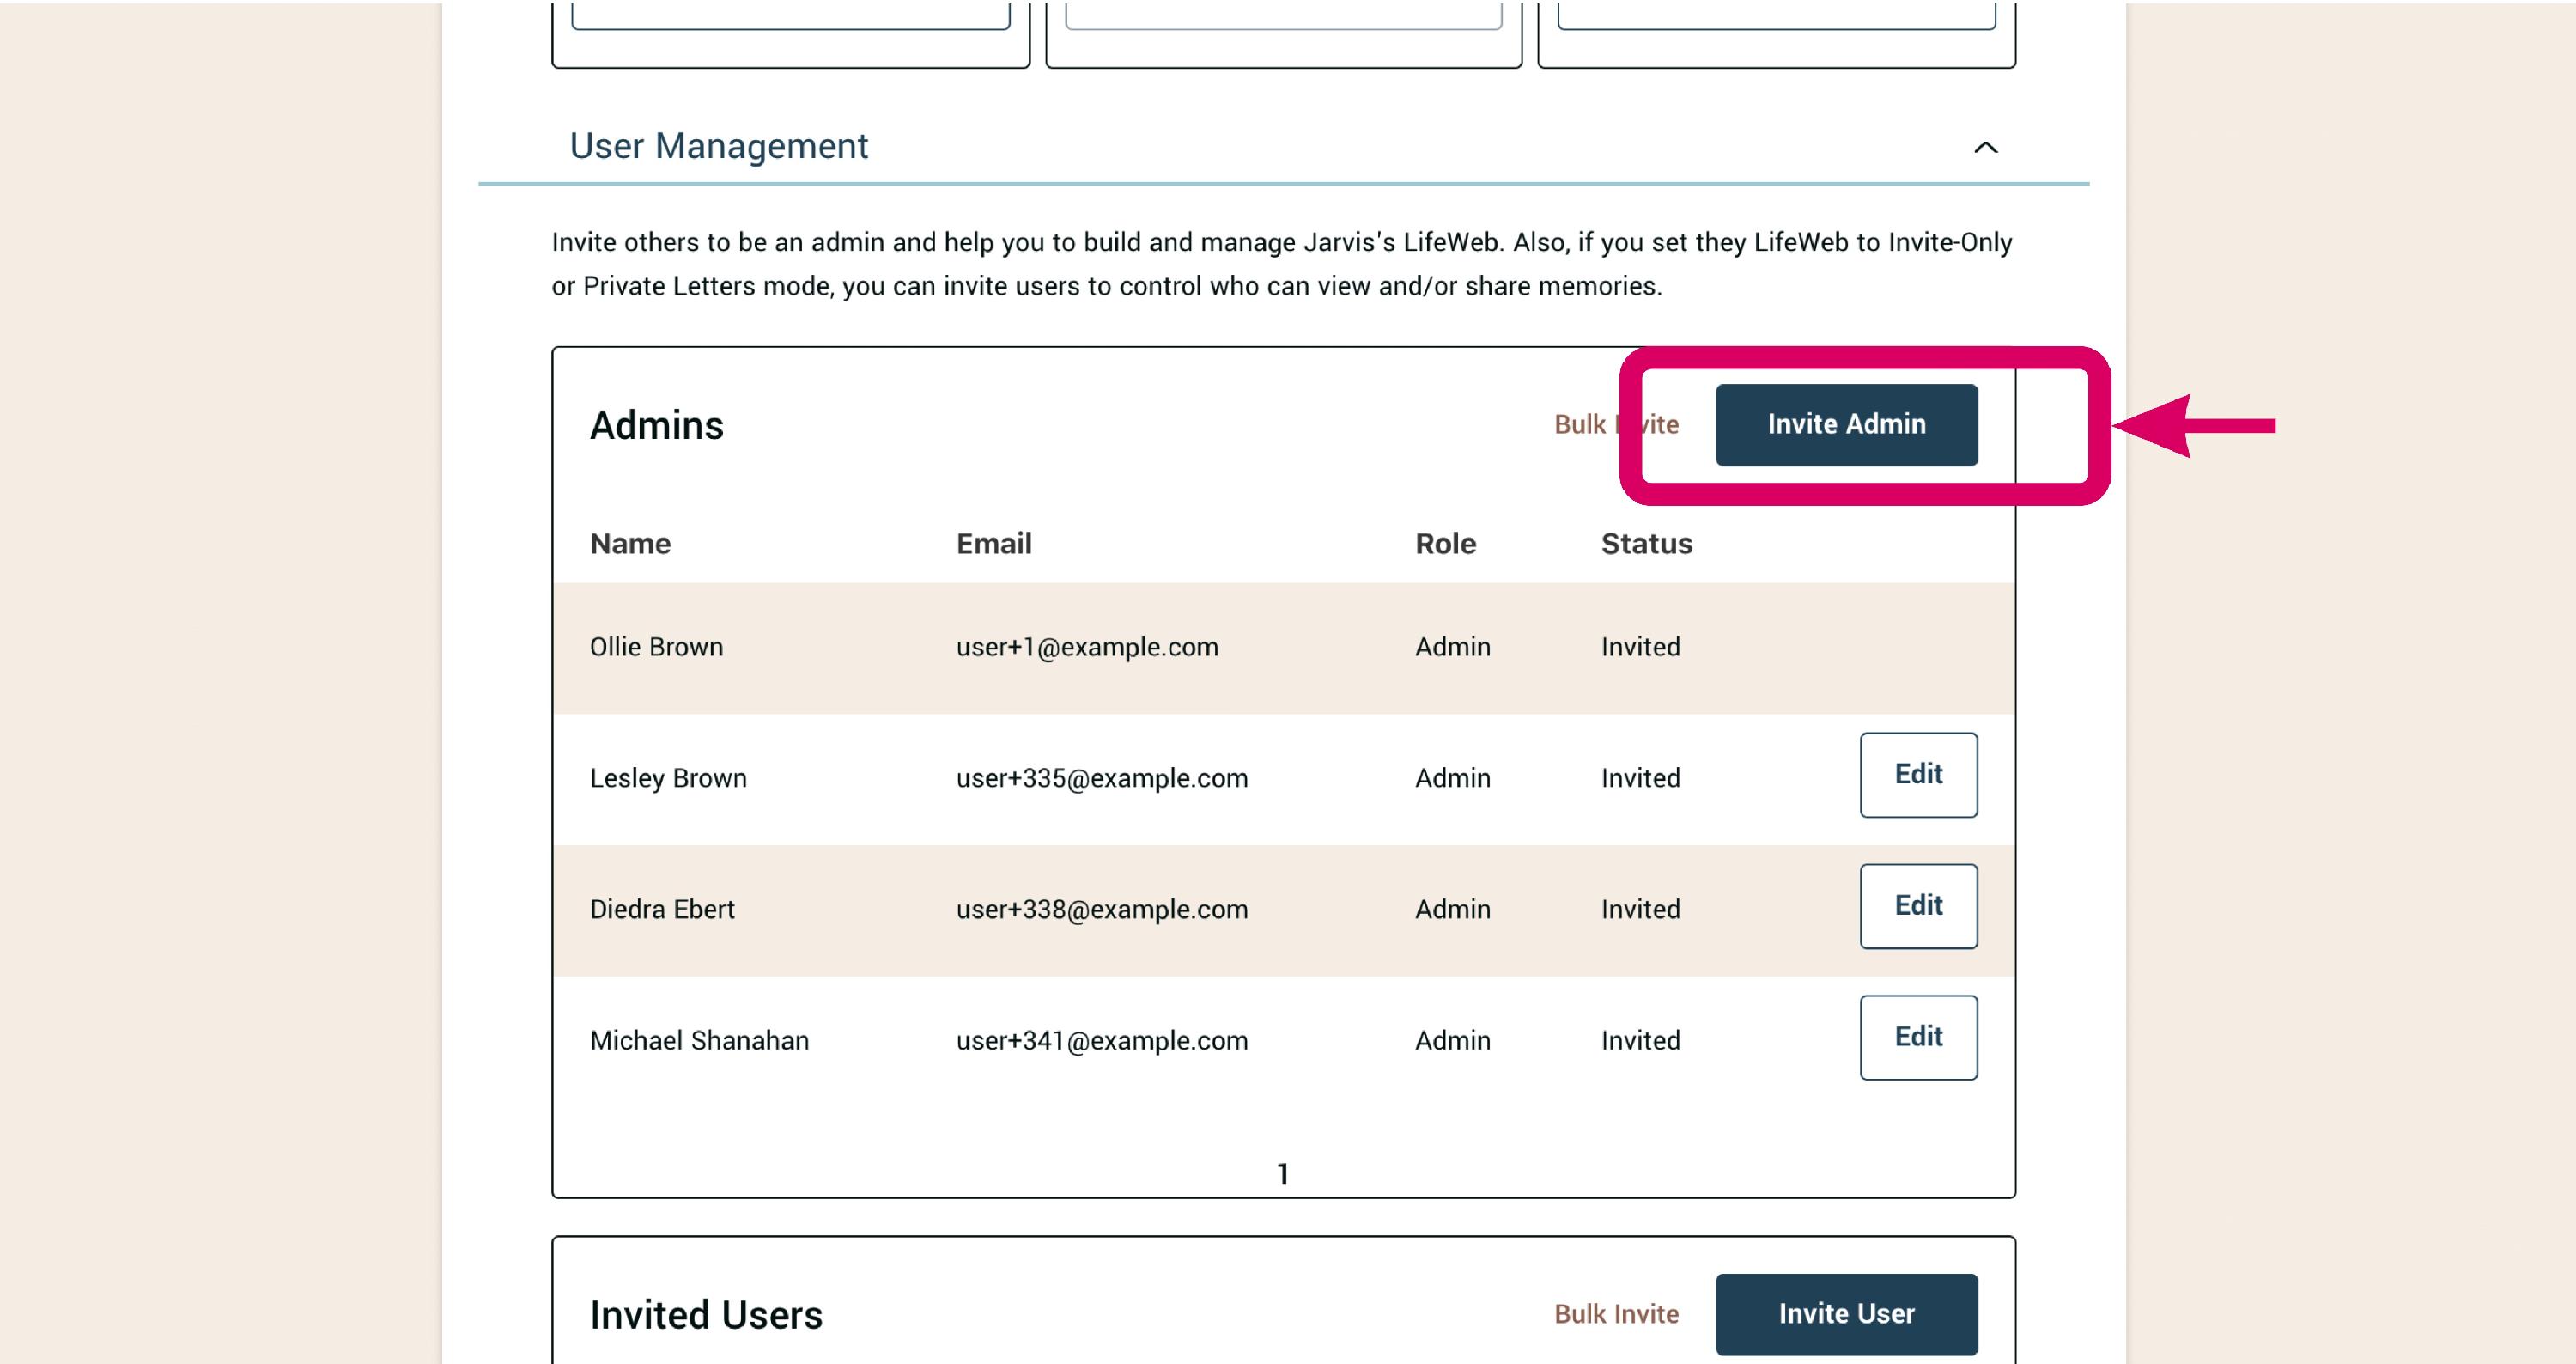This screenshot has height=1364, width=2576.
Task: Click the email user+335@example.com
Action: pos(1101,778)
